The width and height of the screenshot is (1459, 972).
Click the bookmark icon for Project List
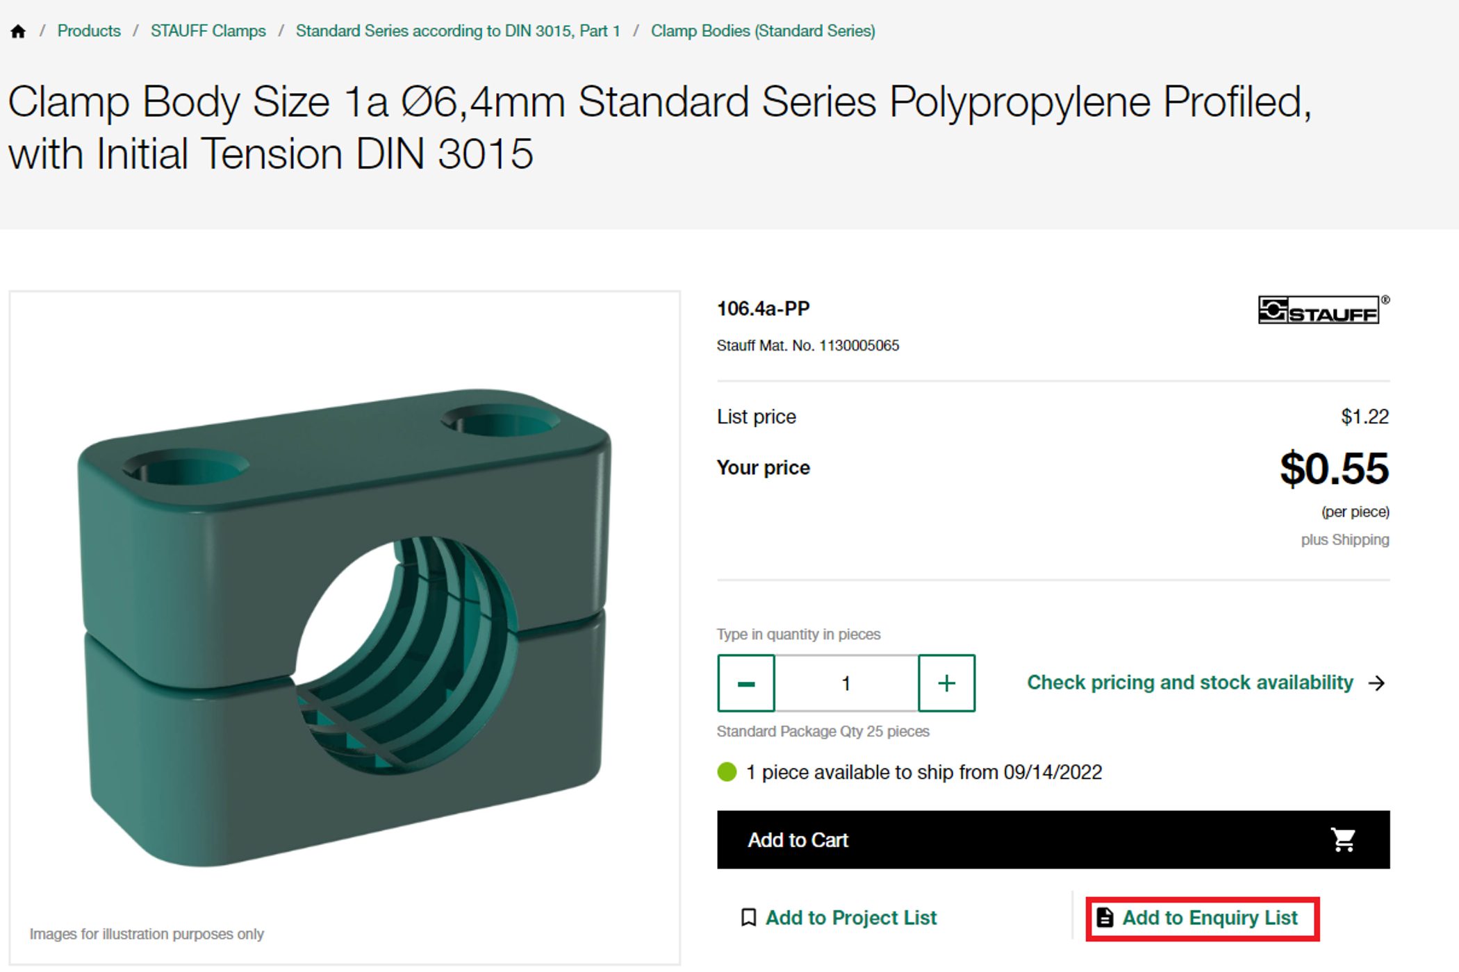[748, 918]
